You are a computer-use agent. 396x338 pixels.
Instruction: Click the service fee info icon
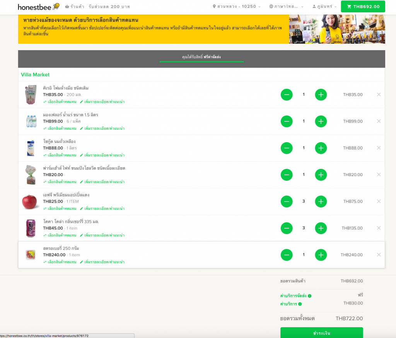300,304
